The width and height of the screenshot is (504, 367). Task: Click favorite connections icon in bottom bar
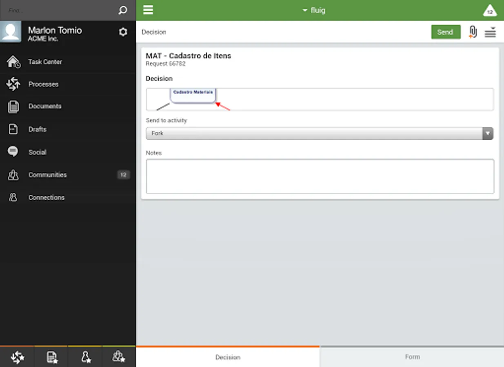(x=86, y=357)
